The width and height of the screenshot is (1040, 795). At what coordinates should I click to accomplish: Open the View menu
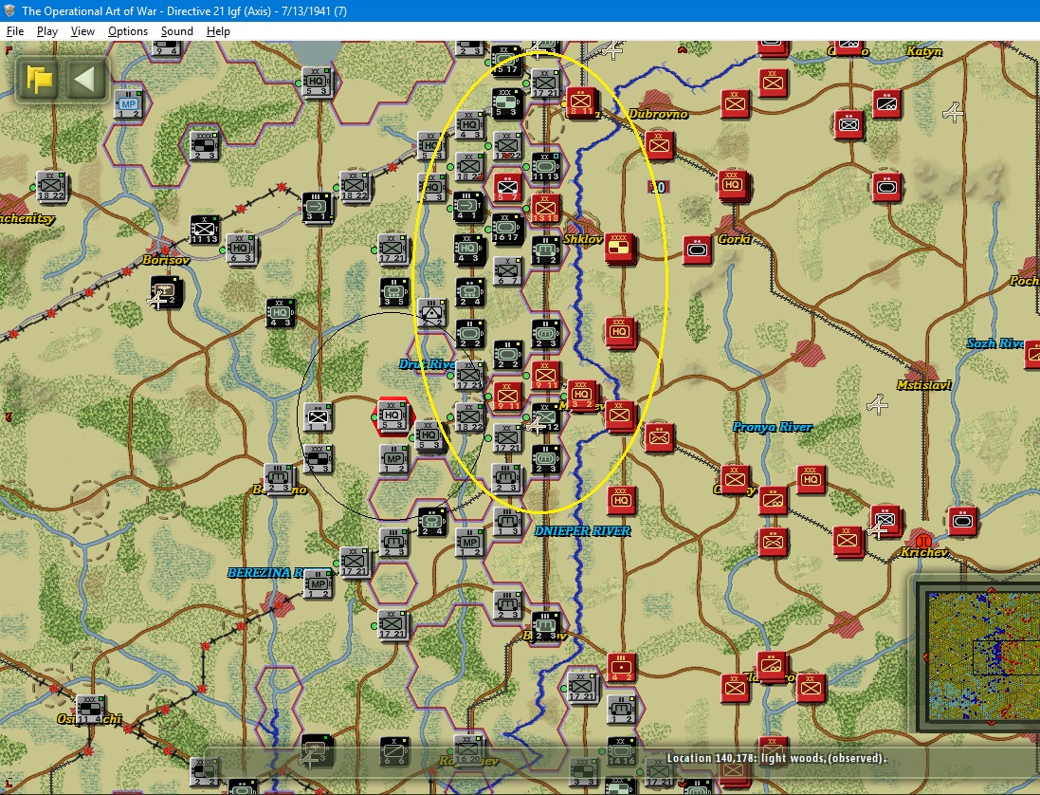click(x=82, y=31)
